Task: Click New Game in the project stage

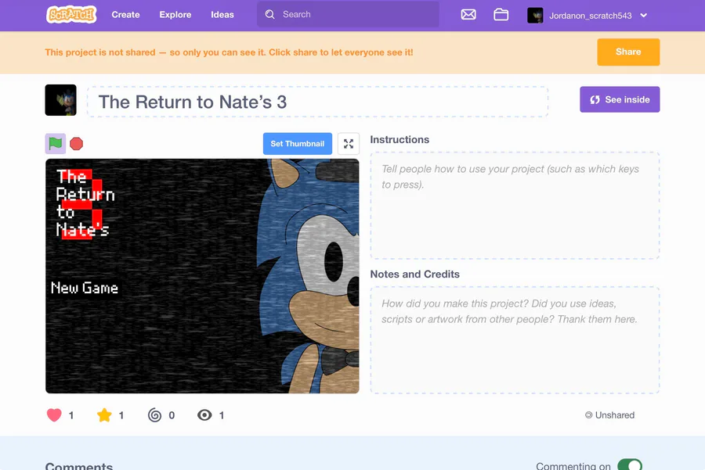Action: [x=85, y=288]
